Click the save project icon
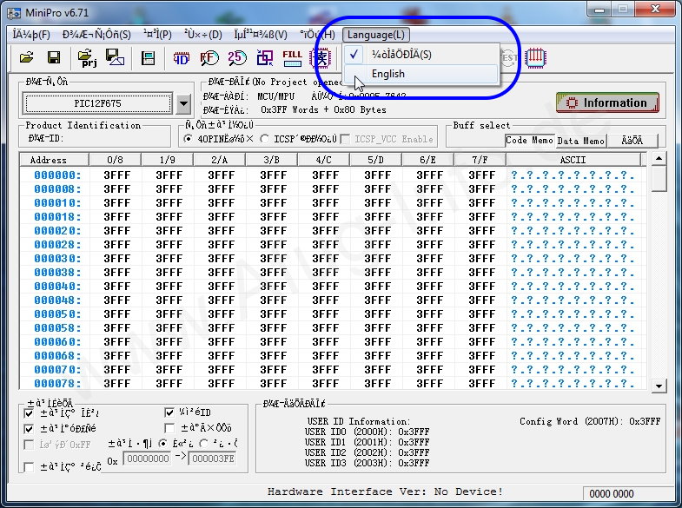 tap(115, 57)
